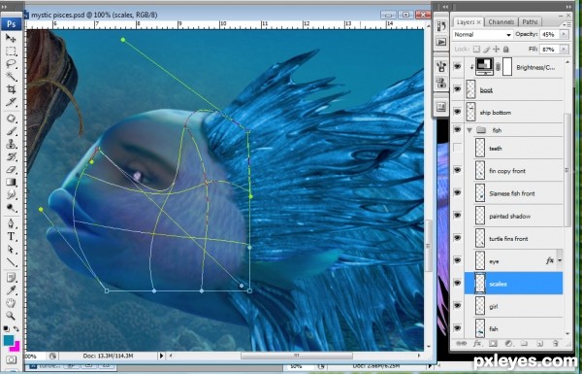Select the Path Selection tool
This screenshot has width=582, height=374.
11,250
